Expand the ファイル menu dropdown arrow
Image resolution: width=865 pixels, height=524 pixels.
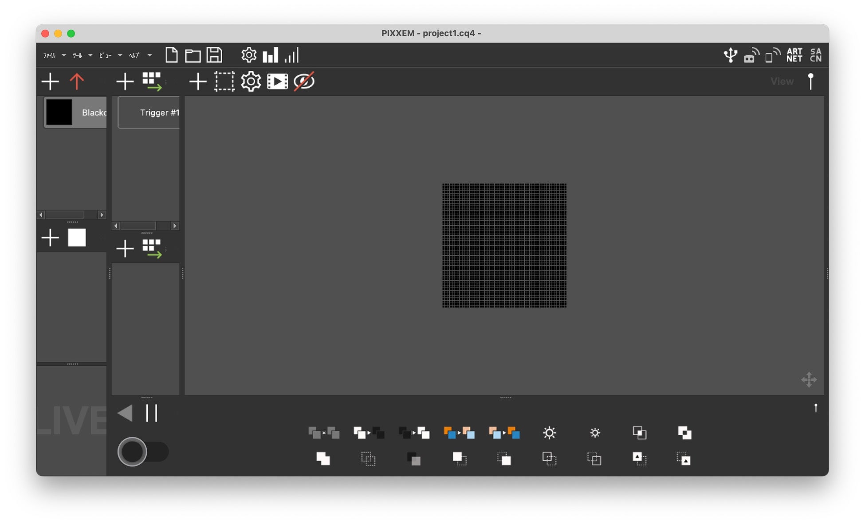[x=64, y=55]
